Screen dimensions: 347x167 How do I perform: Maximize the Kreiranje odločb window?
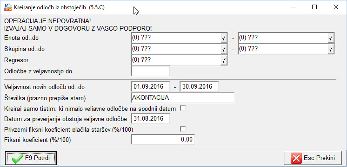314,7
